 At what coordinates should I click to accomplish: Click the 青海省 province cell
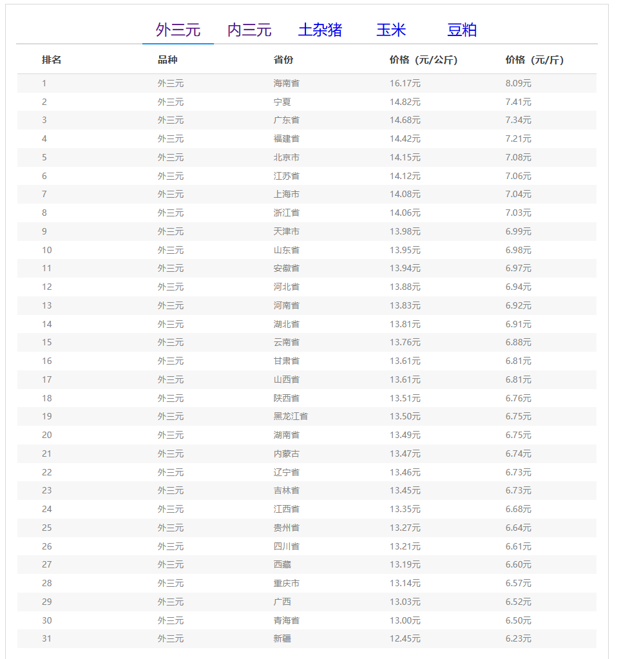coord(287,620)
